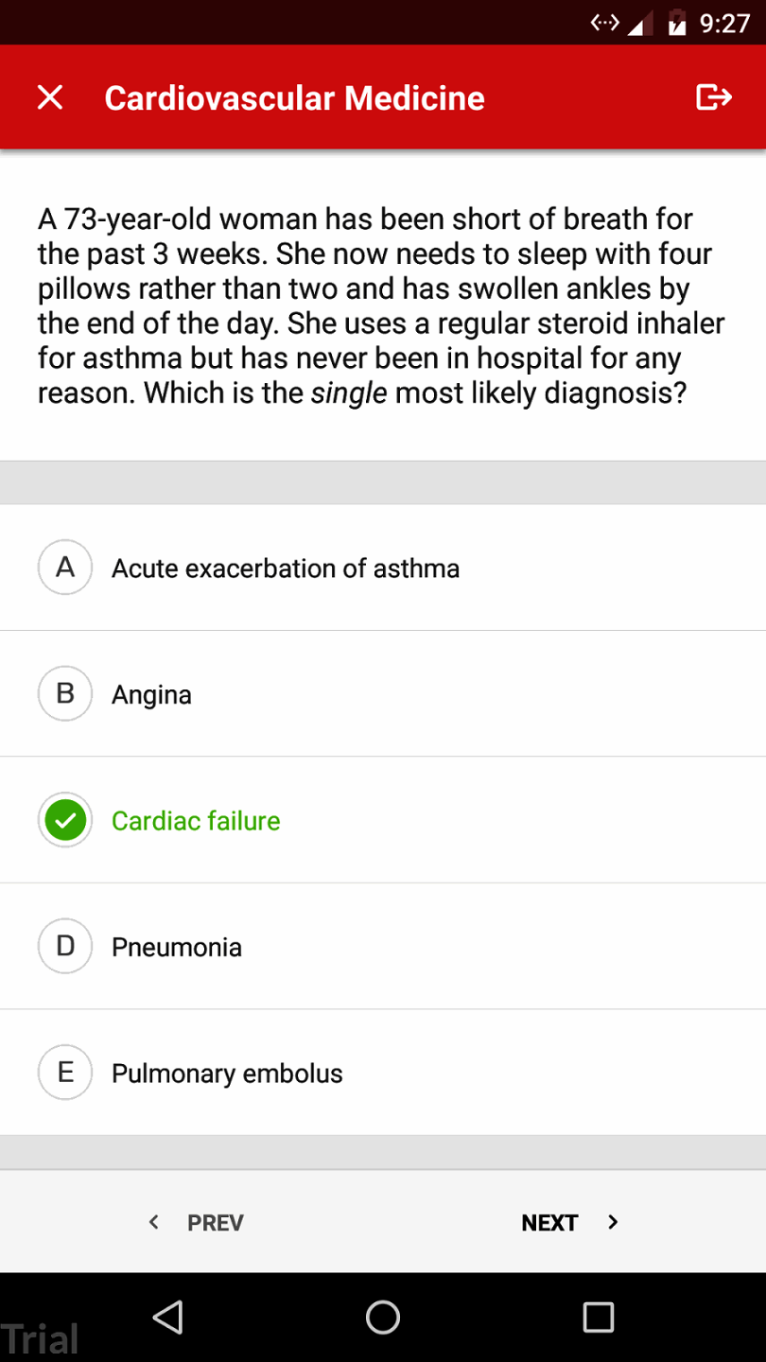Open recent apps with the square button
The image size is (766, 1362).
(x=598, y=1317)
